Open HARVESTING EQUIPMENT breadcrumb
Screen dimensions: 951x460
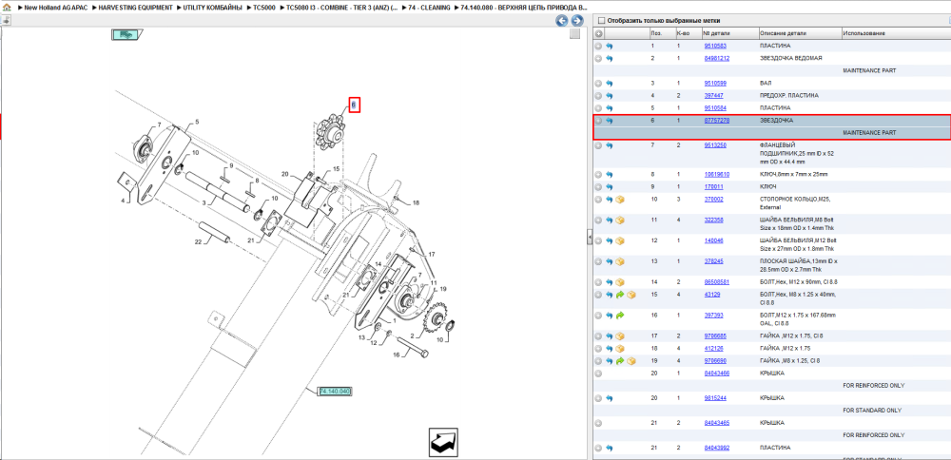pyautogui.click(x=135, y=8)
